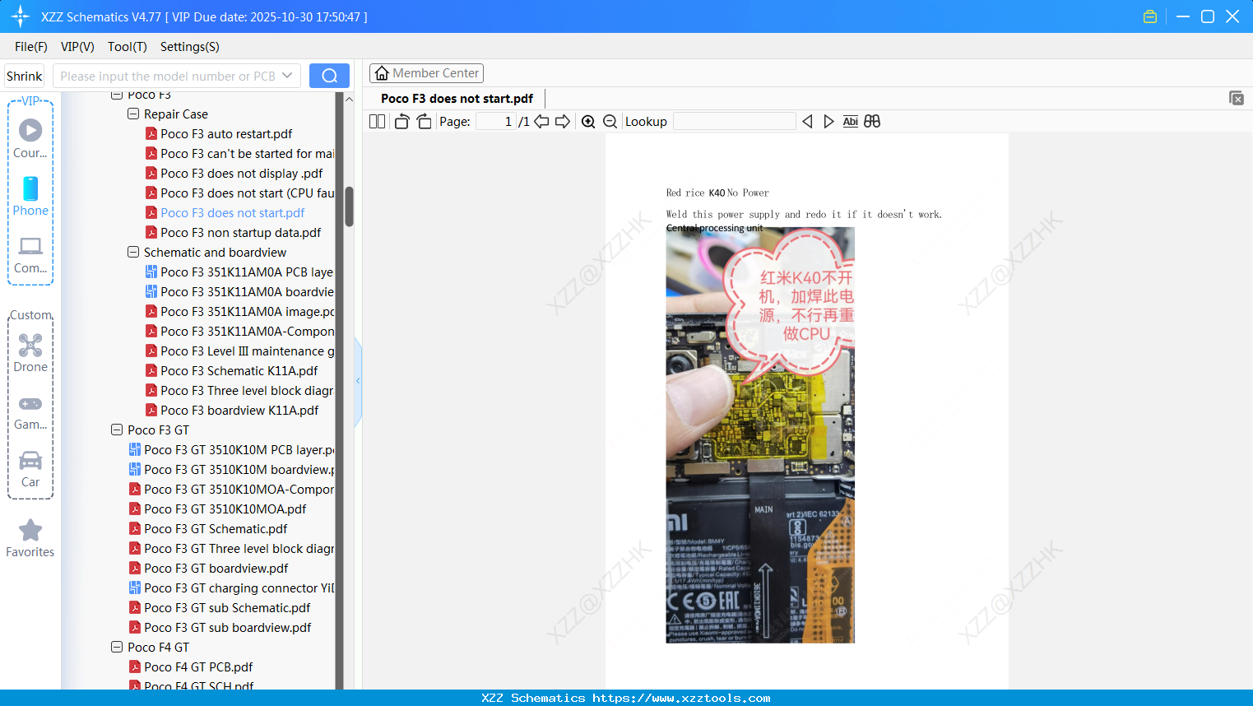This screenshot has height=706, width=1253.
Task: Click the page number input box
Action: (x=496, y=122)
